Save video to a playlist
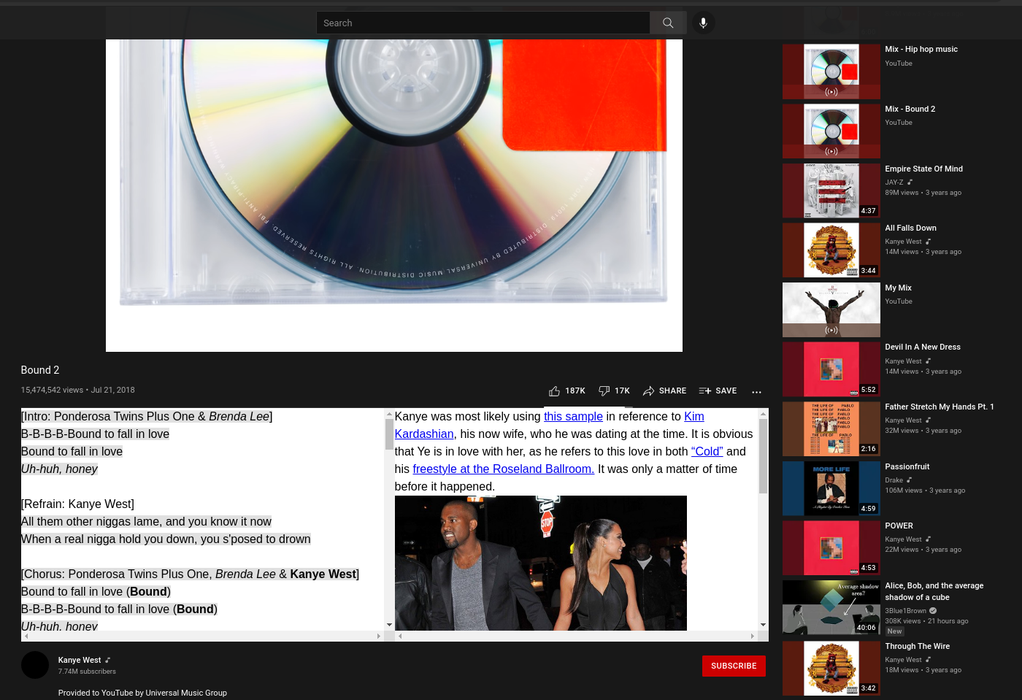This screenshot has height=700, width=1022. [x=718, y=391]
